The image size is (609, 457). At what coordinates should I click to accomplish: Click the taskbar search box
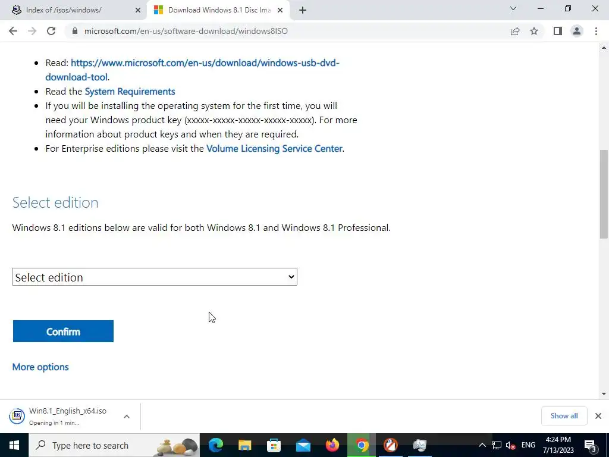pos(114,445)
